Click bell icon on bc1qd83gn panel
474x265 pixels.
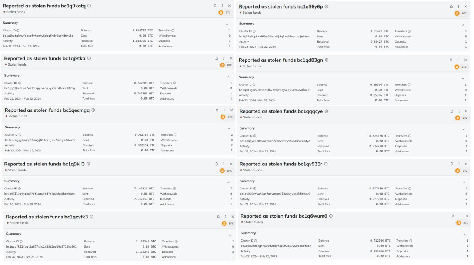tap(451, 60)
